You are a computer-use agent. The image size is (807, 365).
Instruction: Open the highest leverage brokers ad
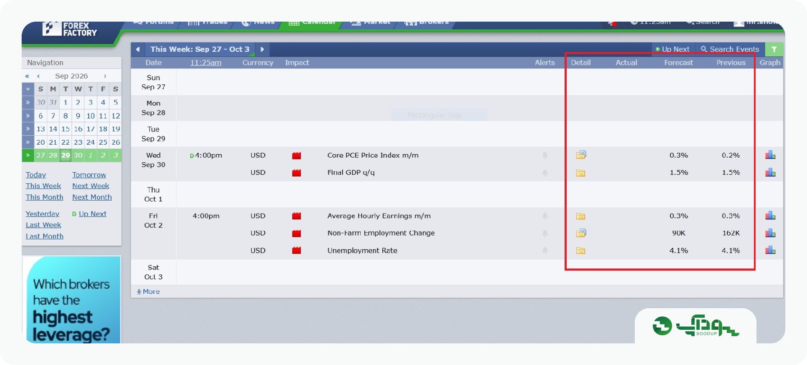pos(71,300)
